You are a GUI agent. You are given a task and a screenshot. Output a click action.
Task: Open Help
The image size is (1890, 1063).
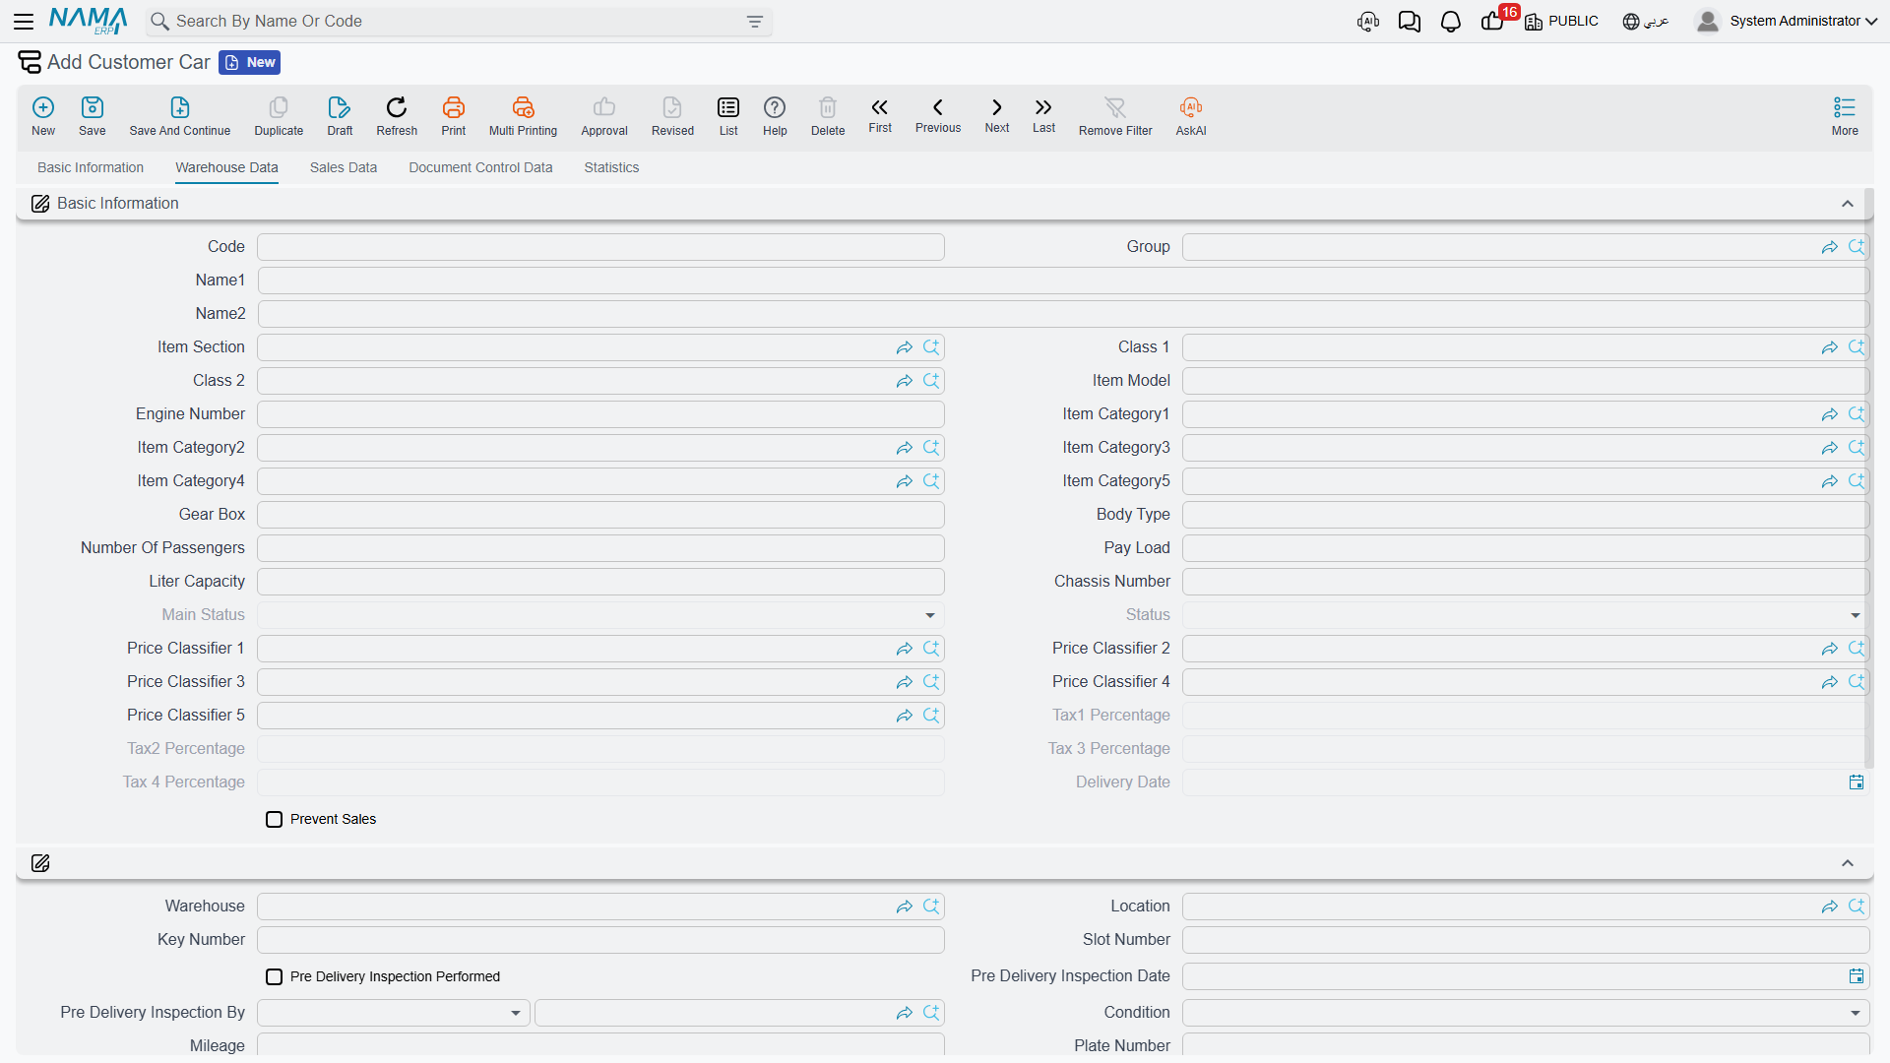tap(775, 115)
